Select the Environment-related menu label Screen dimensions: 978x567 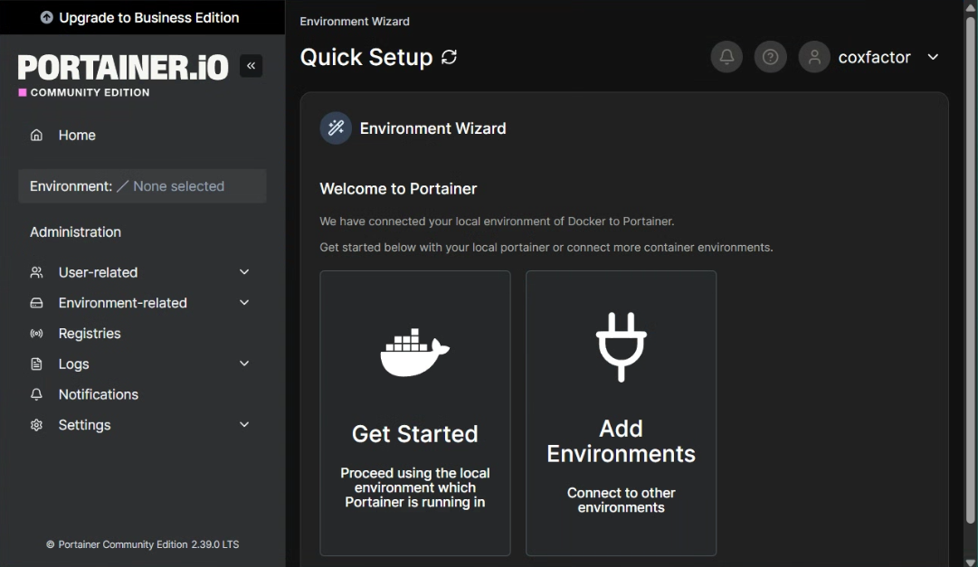point(123,303)
